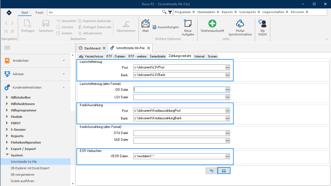Switch to the Tools ribbon tab
This screenshot has height=186, width=331.
click(x=39, y=13)
